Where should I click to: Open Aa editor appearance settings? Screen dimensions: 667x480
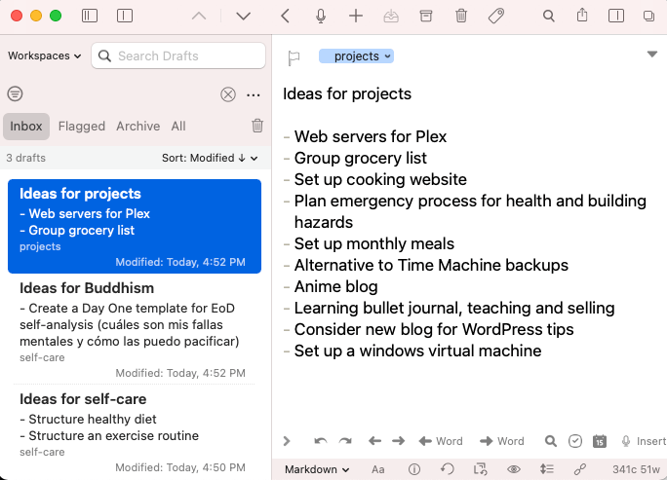[377, 469]
